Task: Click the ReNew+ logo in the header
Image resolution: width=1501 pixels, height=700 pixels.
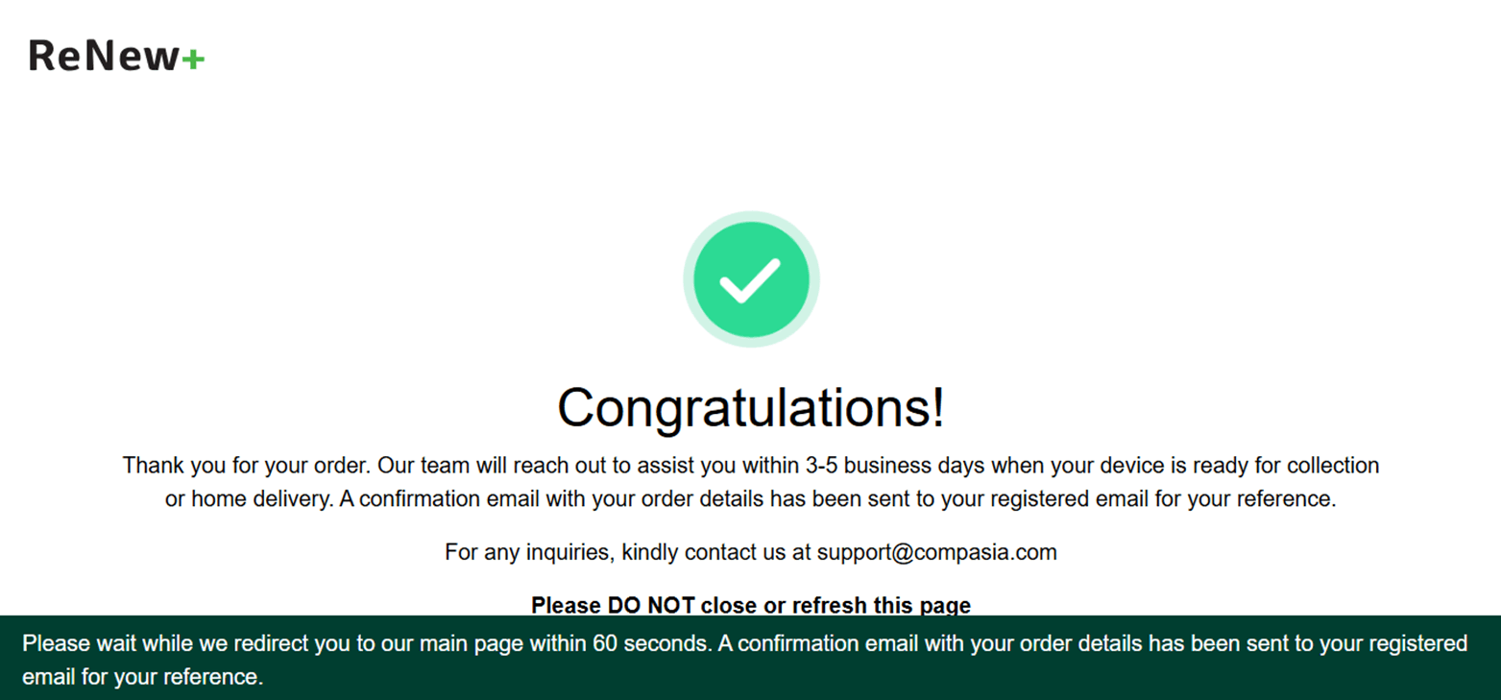Action: click(x=116, y=56)
